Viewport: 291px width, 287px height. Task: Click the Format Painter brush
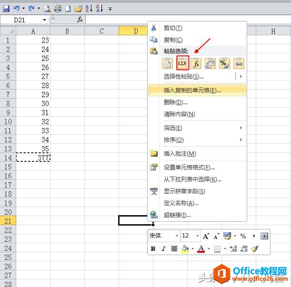[254, 248]
